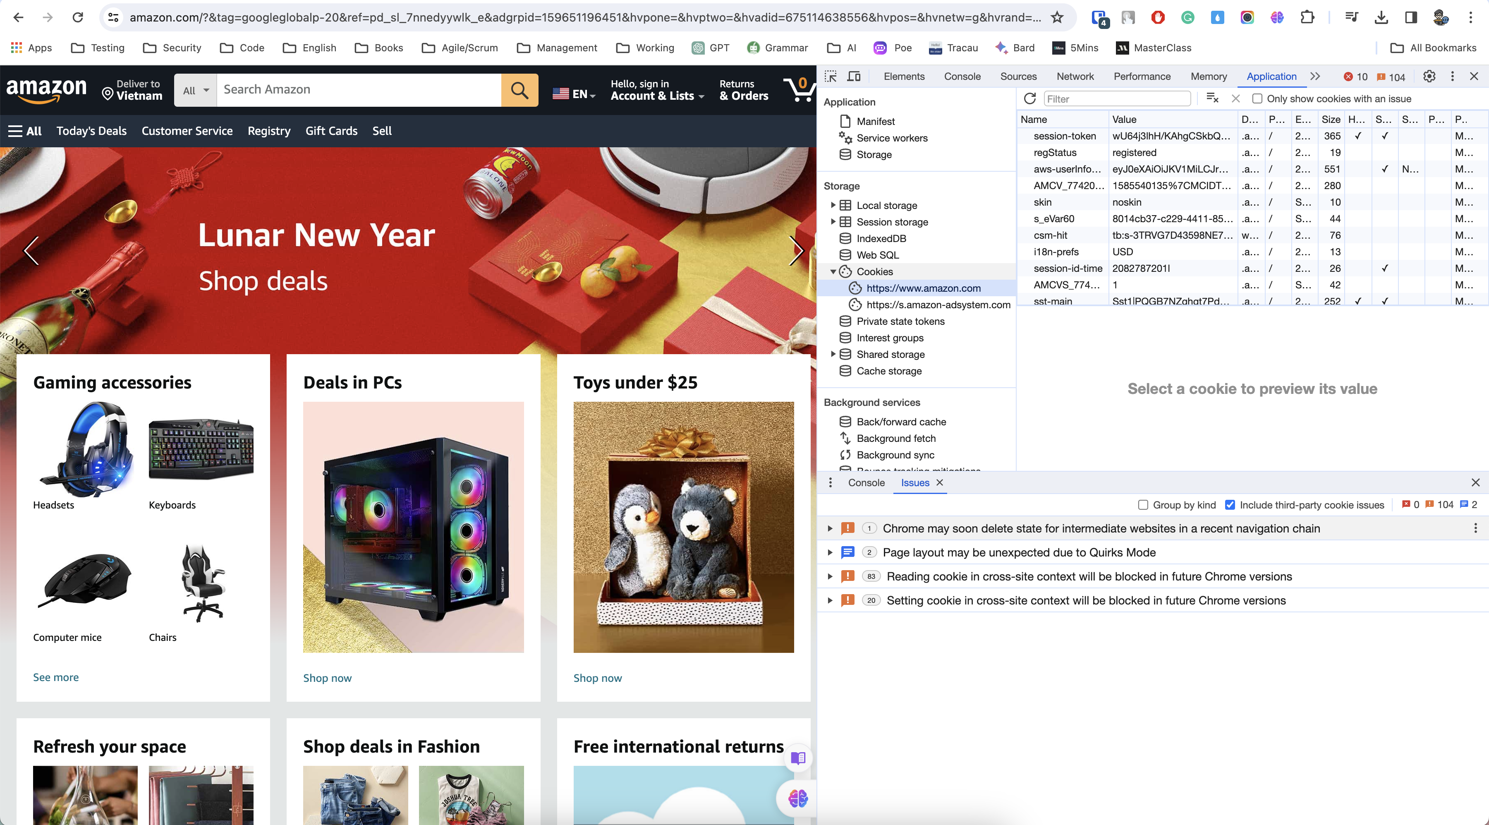Expand the Session storage tree node
Screen dimensions: 1489x825
[x=833, y=222]
